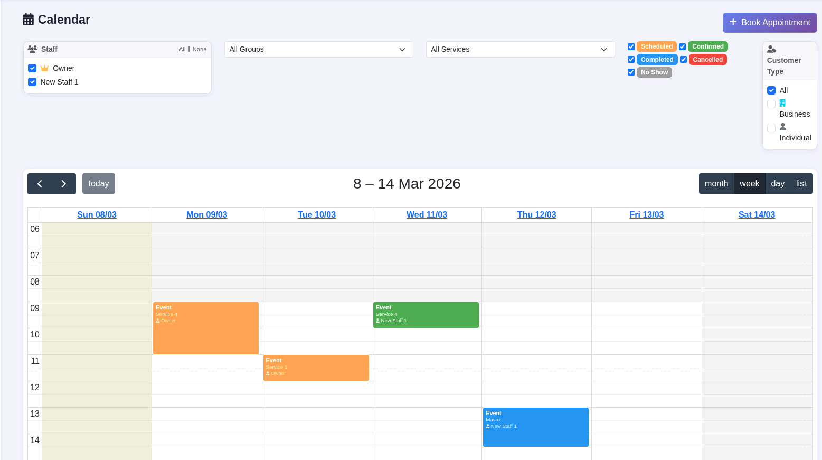The width and height of the screenshot is (822, 460).
Task: Select the blue Masaz event on Thursday
Action: pyautogui.click(x=535, y=427)
